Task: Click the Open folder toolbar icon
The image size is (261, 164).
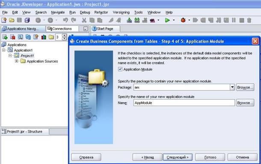Action: [x=12, y=20]
